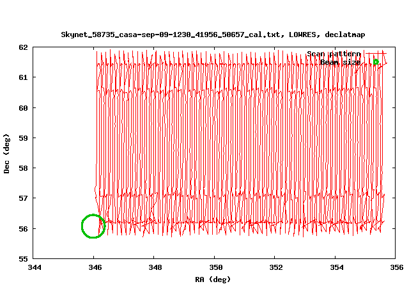Click the x-axis tick label 356
409x307 pixels.
tap(397, 267)
